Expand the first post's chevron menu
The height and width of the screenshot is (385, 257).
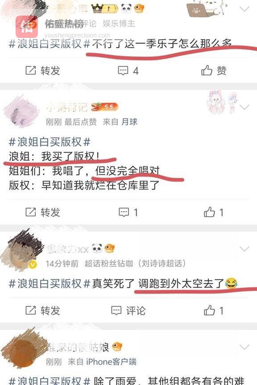point(245,9)
